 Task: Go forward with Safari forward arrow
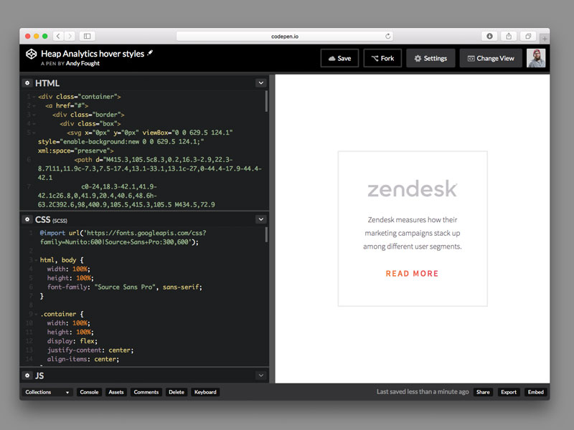click(70, 36)
